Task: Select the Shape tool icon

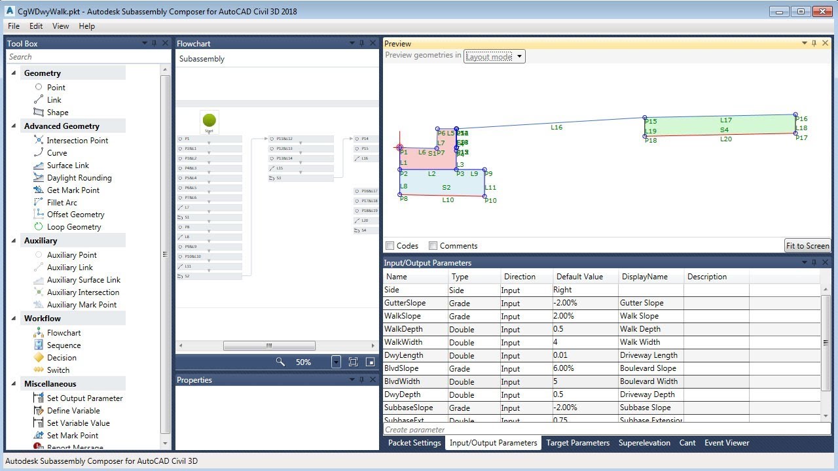Action: pos(39,112)
